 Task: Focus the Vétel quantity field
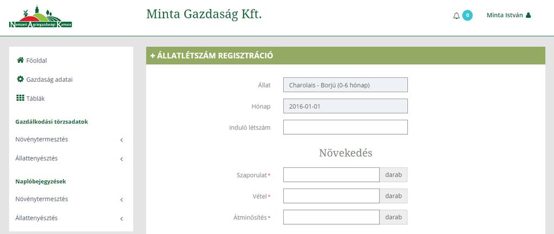331,196
